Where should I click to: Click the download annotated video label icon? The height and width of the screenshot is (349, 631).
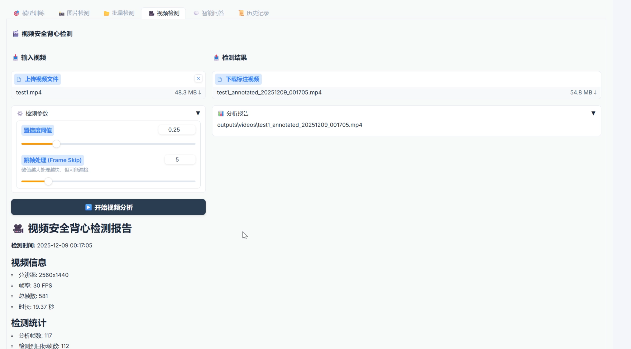coord(220,79)
